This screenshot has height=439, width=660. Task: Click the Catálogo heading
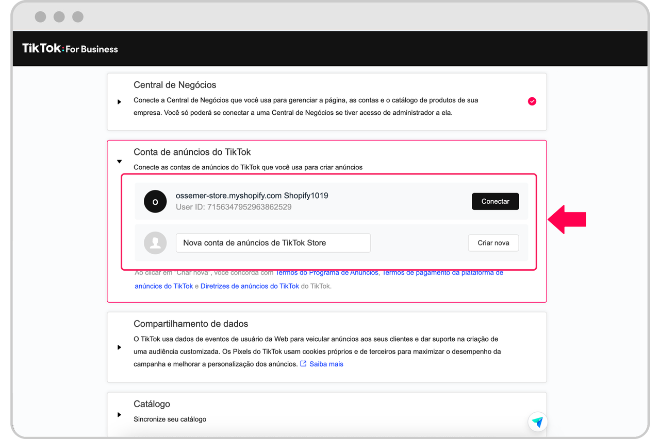click(x=152, y=404)
